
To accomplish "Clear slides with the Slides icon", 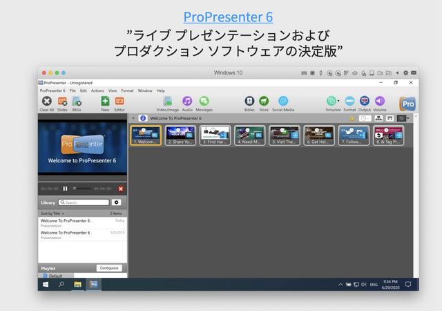I will point(62,101).
